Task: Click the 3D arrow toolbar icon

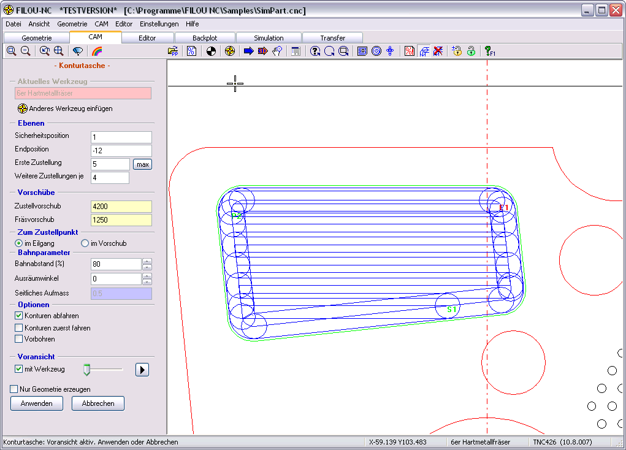Action: click(262, 51)
